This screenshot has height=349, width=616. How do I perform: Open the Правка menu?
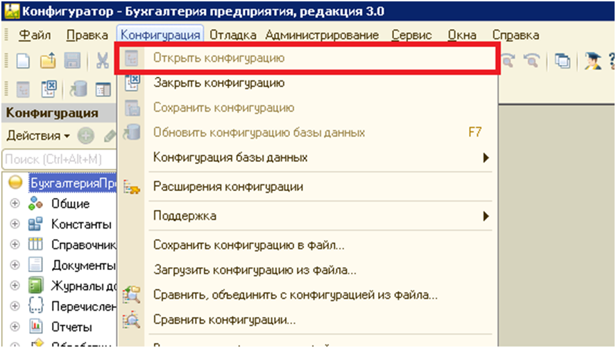point(87,35)
